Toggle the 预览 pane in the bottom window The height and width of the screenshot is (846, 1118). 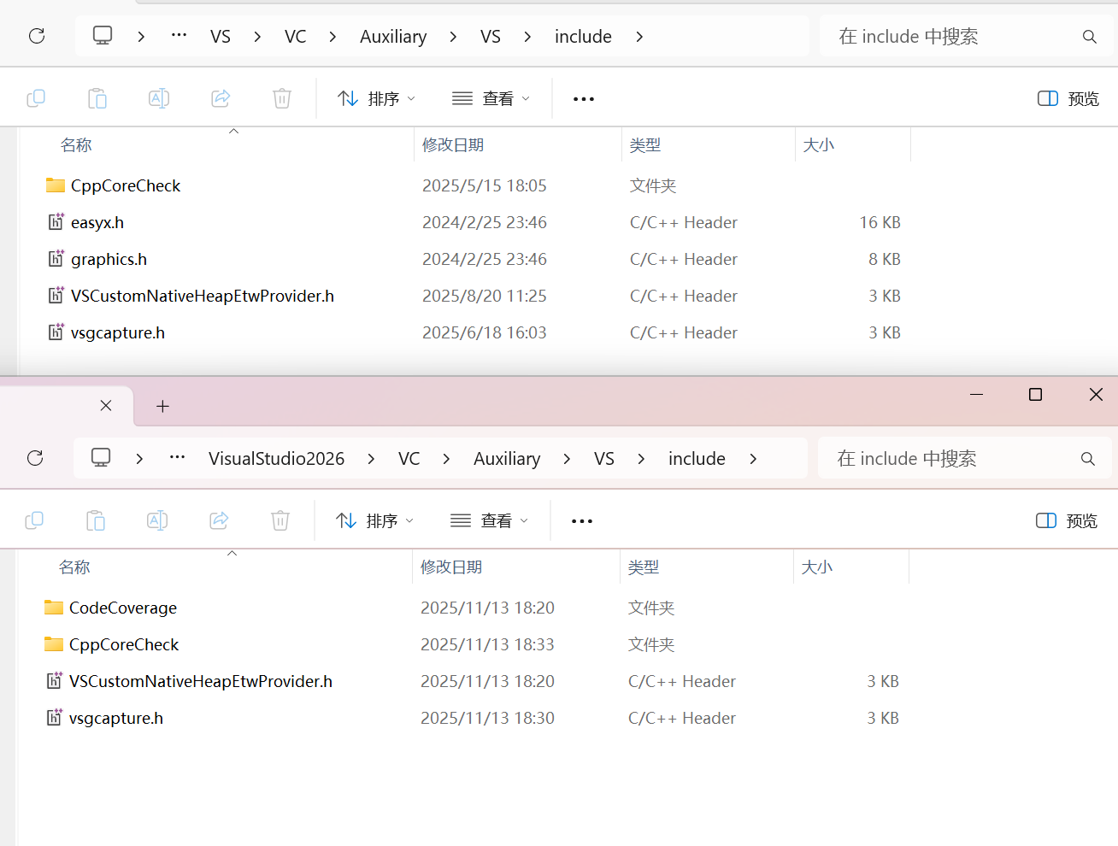point(1065,520)
